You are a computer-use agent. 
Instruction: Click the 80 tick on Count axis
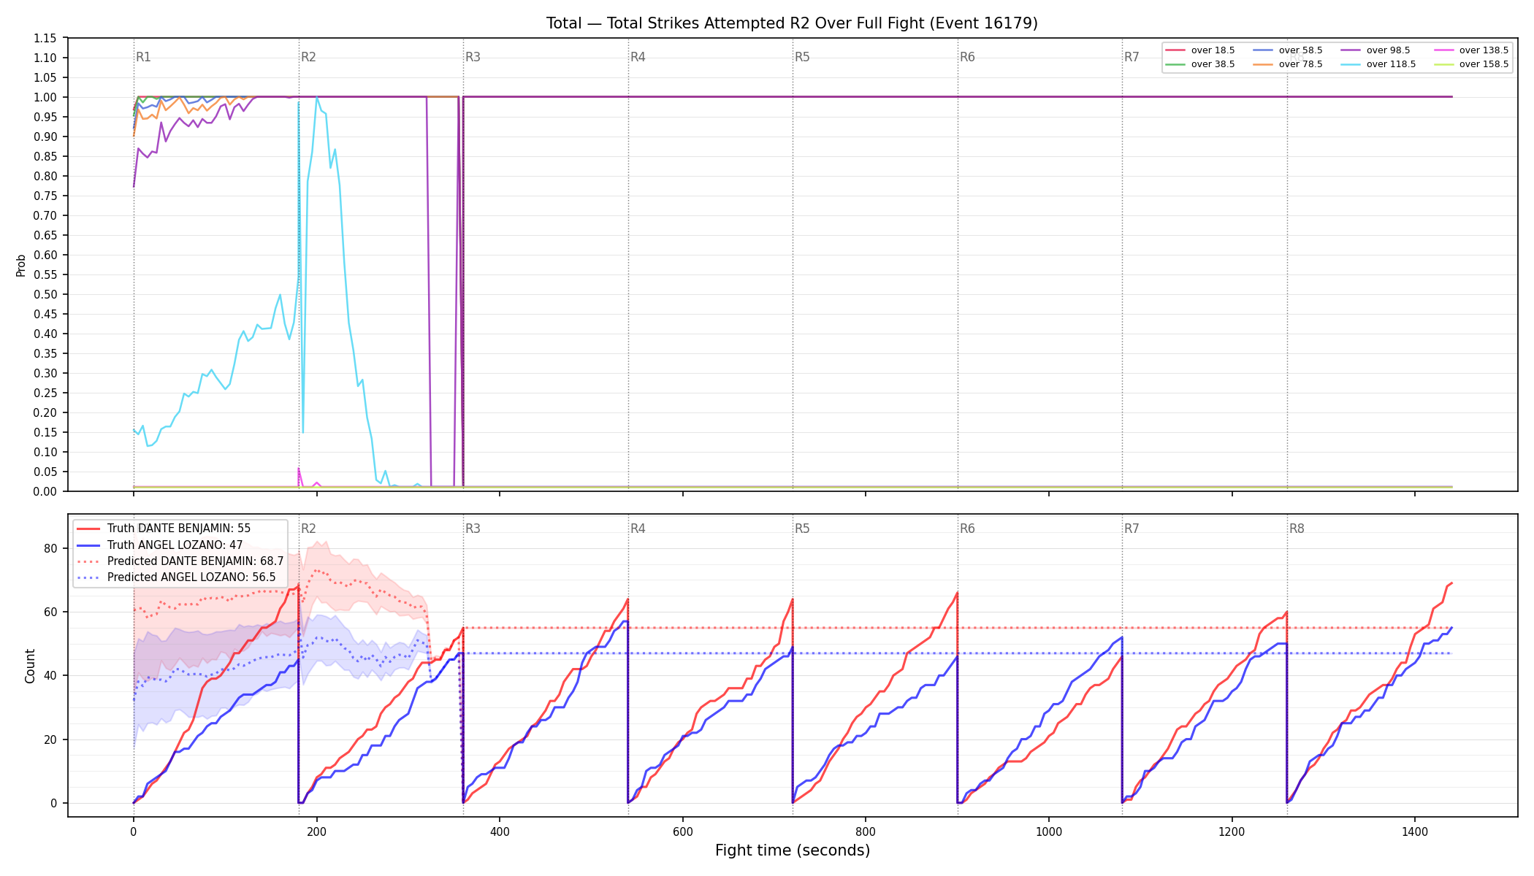51,548
